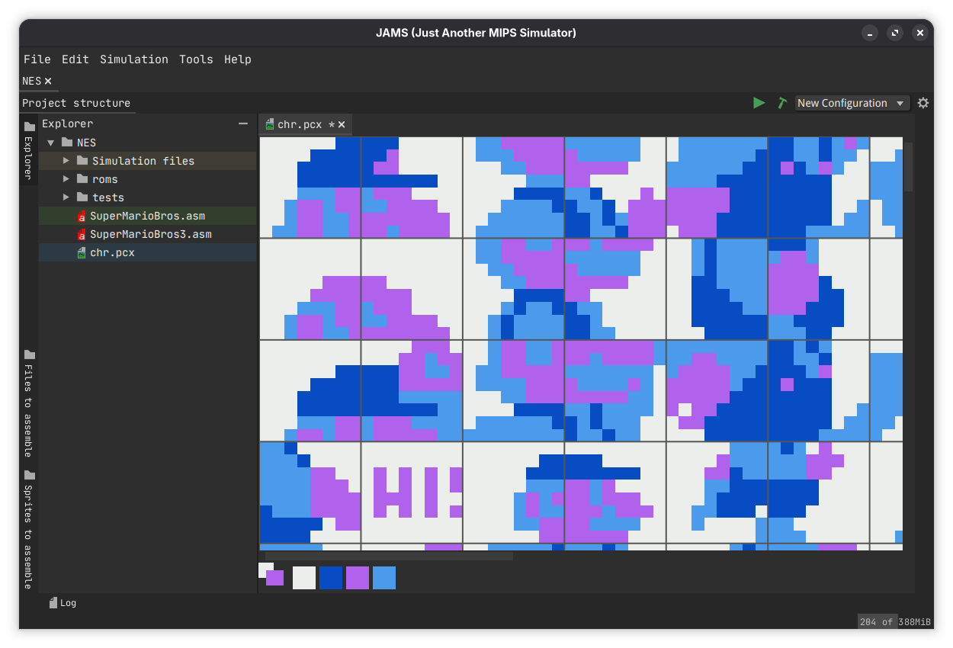Select the purple swatch in the palette

coord(358,578)
